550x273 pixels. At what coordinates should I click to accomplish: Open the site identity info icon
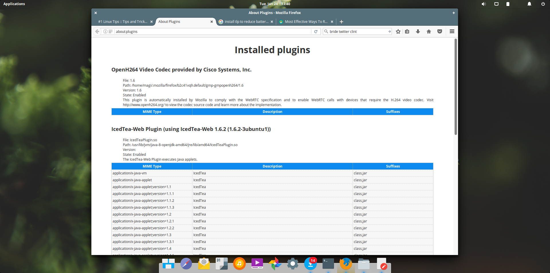pyautogui.click(x=105, y=31)
